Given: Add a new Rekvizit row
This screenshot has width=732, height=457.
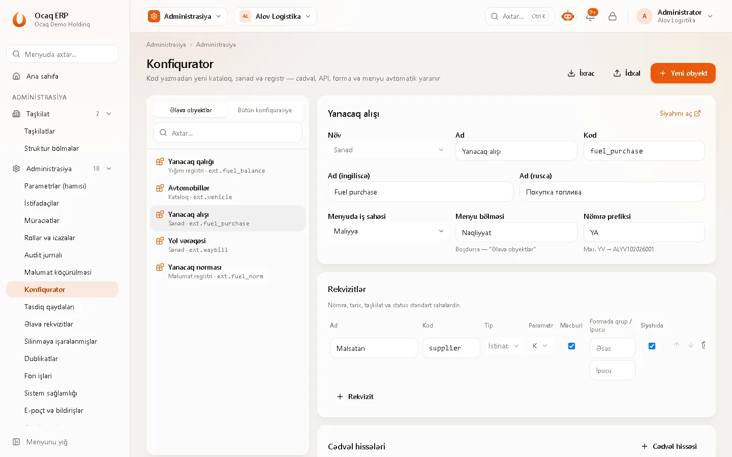Looking at the screenshot, I should (x=355, y=397).
